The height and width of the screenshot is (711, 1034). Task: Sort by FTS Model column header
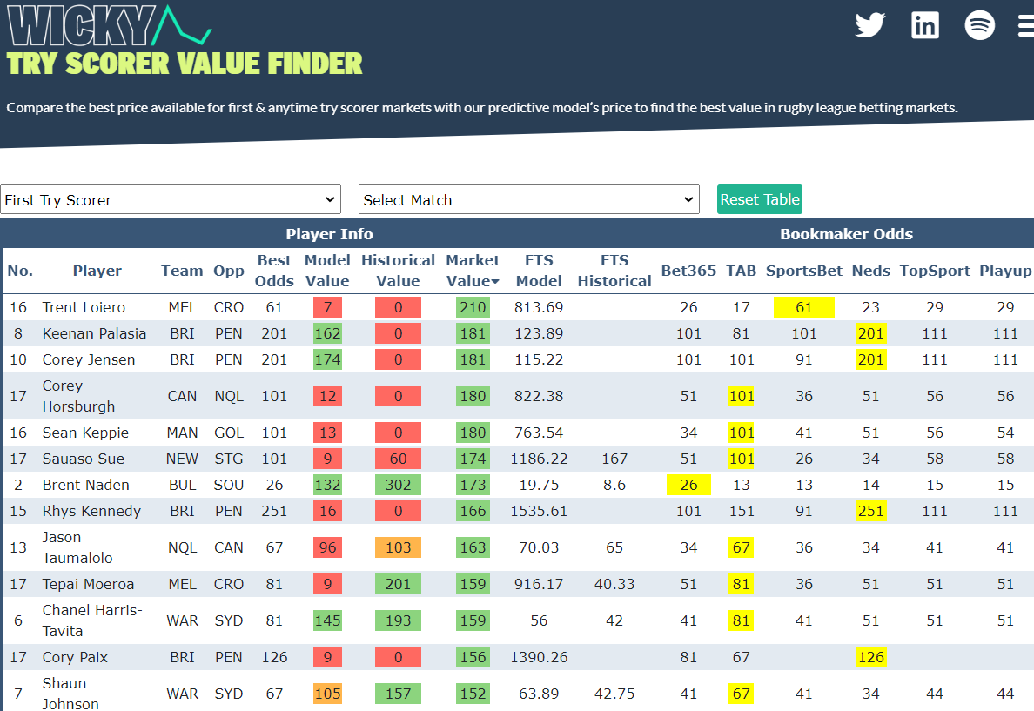coord(539,271)
